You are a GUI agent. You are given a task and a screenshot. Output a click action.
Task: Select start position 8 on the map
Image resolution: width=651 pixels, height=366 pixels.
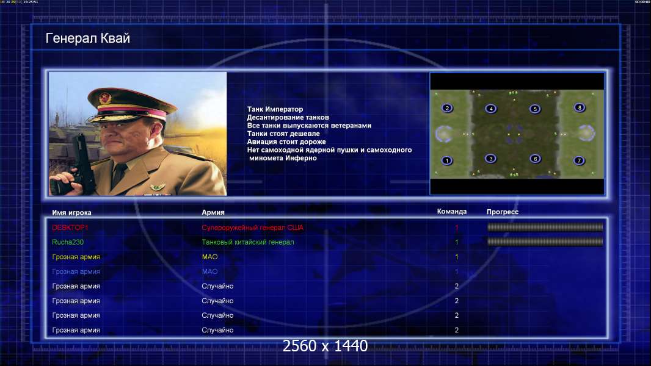coord(580,108)
